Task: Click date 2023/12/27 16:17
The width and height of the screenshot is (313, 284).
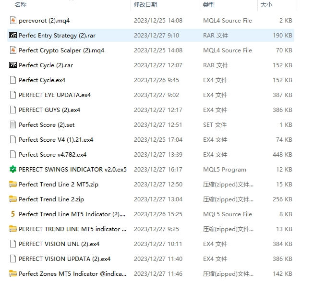Action: tap(158, 170)
